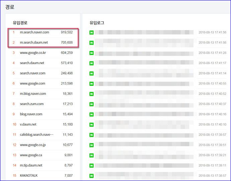
Task: Click the 15,180 visit count
Action: click(68, 124)
